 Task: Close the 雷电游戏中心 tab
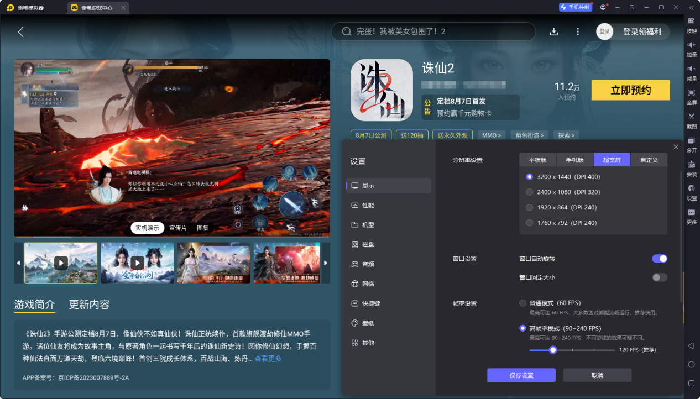pyautogui.click(x=123, y=8)
